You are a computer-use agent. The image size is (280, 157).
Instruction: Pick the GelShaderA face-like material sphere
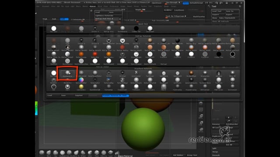164,73
